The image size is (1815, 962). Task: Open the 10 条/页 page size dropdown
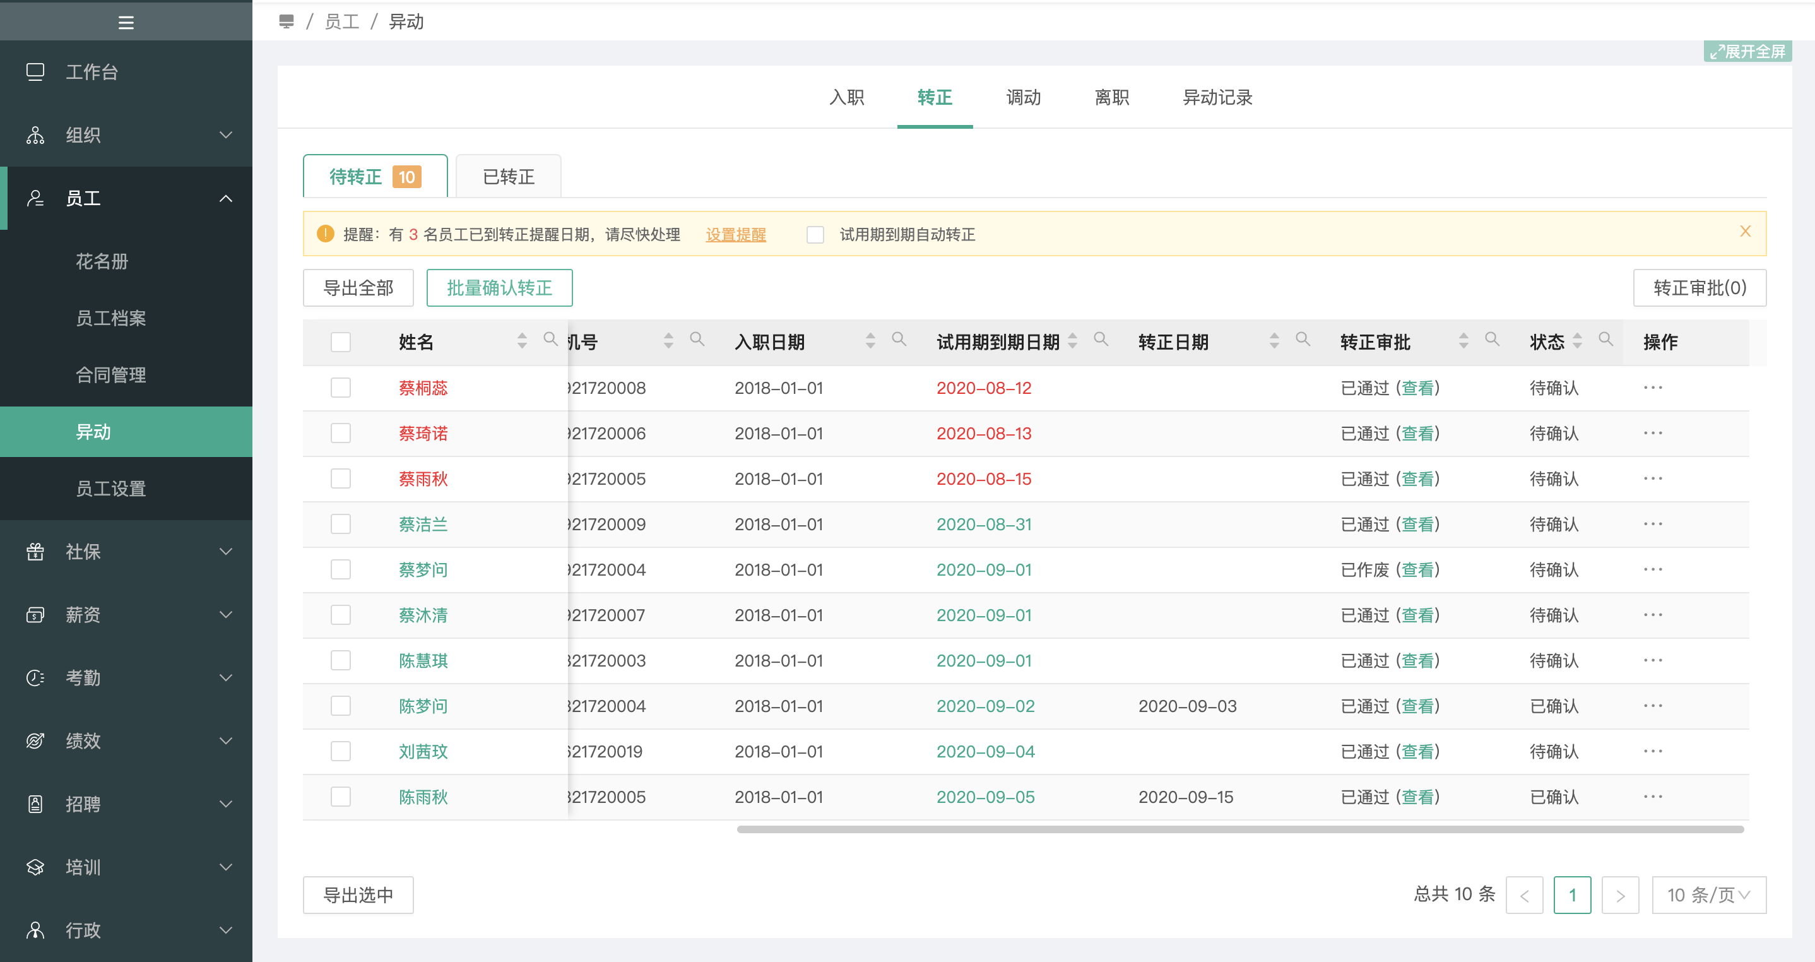coord(1708,895)
